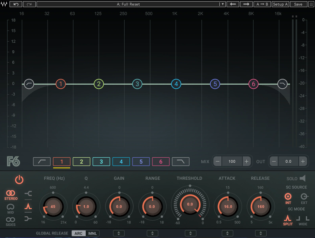
Task: Select band 3 tab
Action: tap(101, 162)
